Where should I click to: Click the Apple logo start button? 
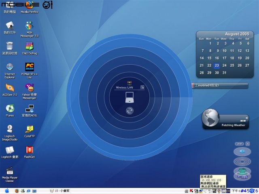[7, 191]
